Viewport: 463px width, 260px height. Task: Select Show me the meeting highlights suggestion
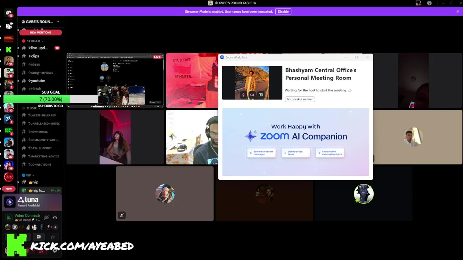(x=330, y=153)
